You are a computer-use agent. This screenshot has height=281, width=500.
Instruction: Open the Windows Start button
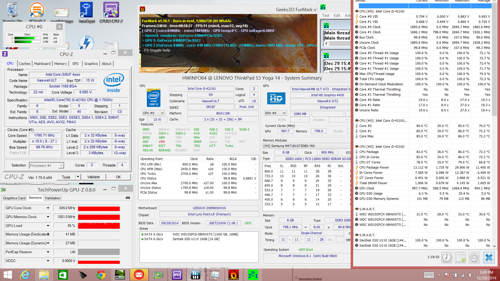coord(8,275)
